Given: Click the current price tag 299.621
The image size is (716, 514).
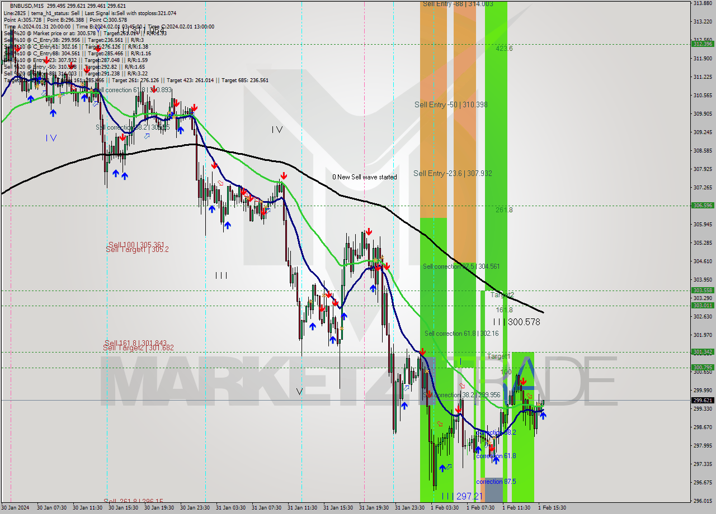Looking at the screenshot, I should [702, 400].
